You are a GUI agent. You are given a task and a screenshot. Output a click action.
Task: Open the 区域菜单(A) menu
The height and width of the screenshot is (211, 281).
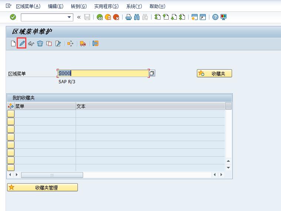(28, 6)
